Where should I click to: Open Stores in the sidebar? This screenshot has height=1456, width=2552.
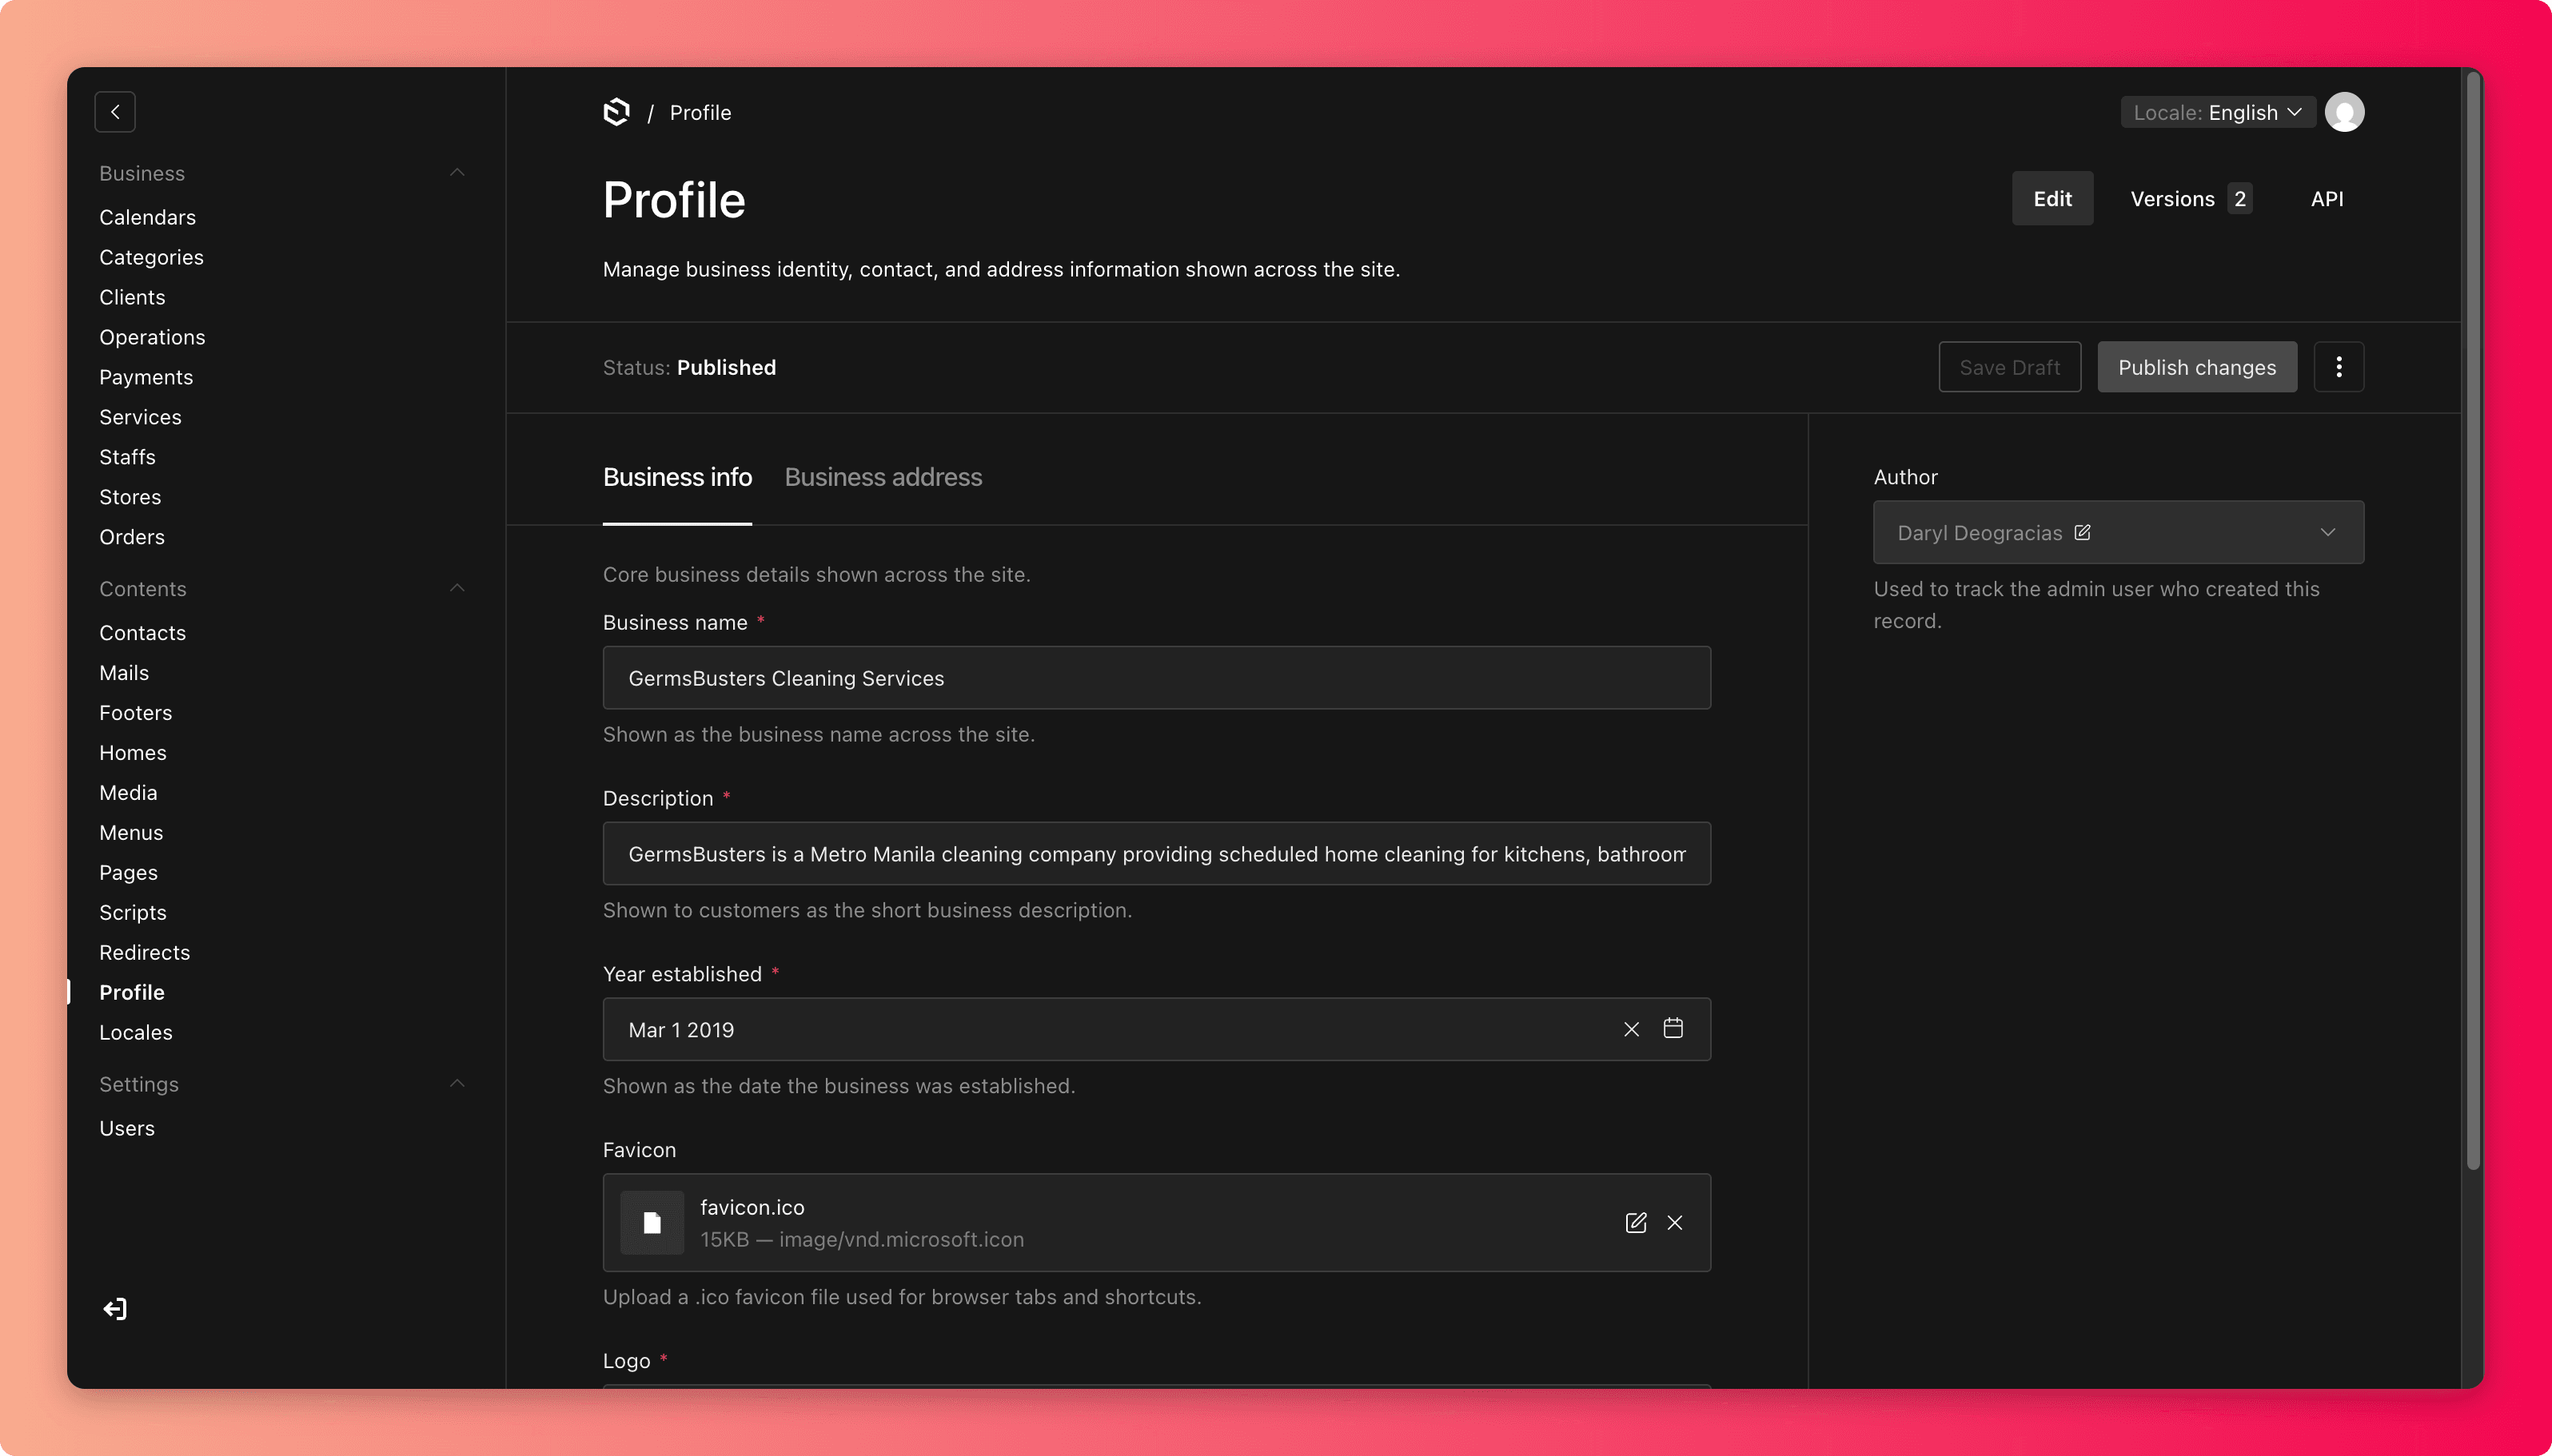tap(130, 497)
